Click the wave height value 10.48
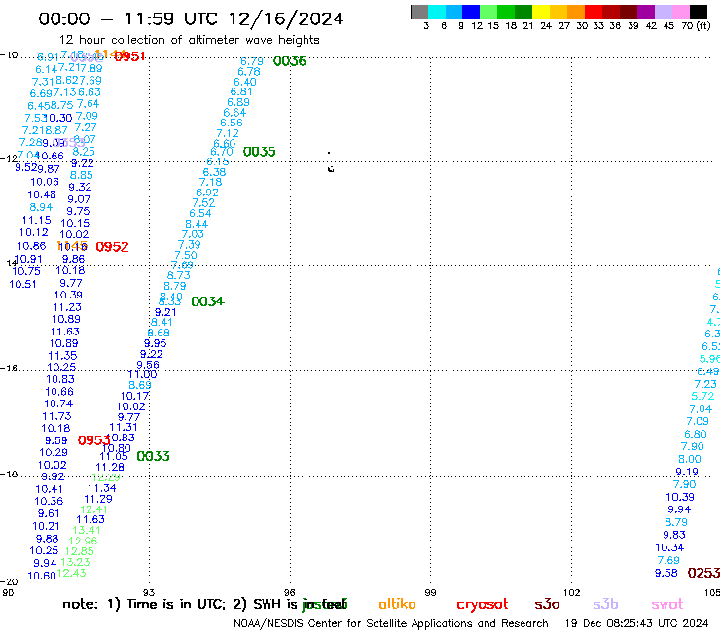This screenshot has width=720, height=632. [42, 195]
